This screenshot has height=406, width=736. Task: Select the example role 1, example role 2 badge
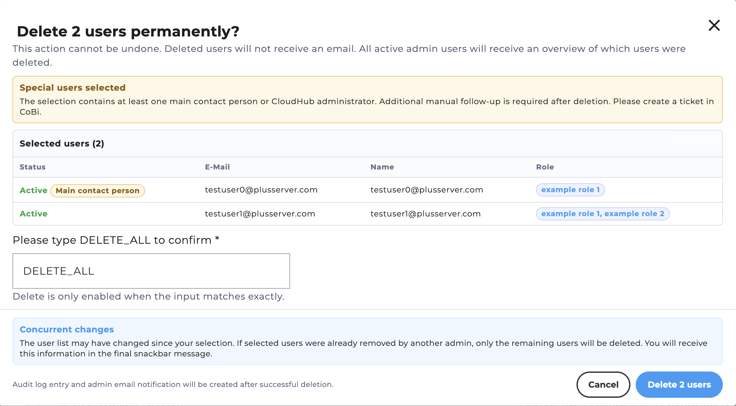[x=603, y=214]
